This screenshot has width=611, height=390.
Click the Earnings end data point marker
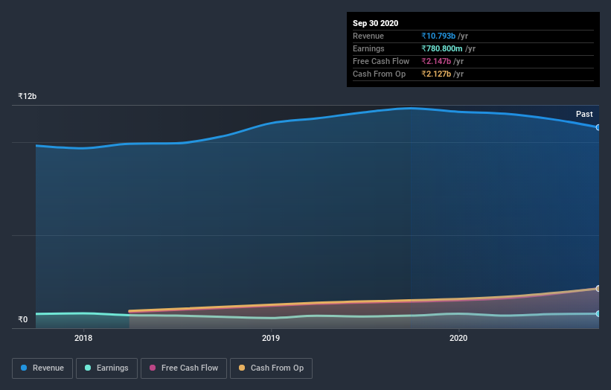tap(598, 313)
